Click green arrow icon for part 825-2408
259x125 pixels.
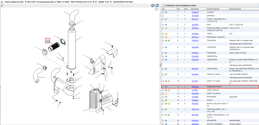click(169, 115)
